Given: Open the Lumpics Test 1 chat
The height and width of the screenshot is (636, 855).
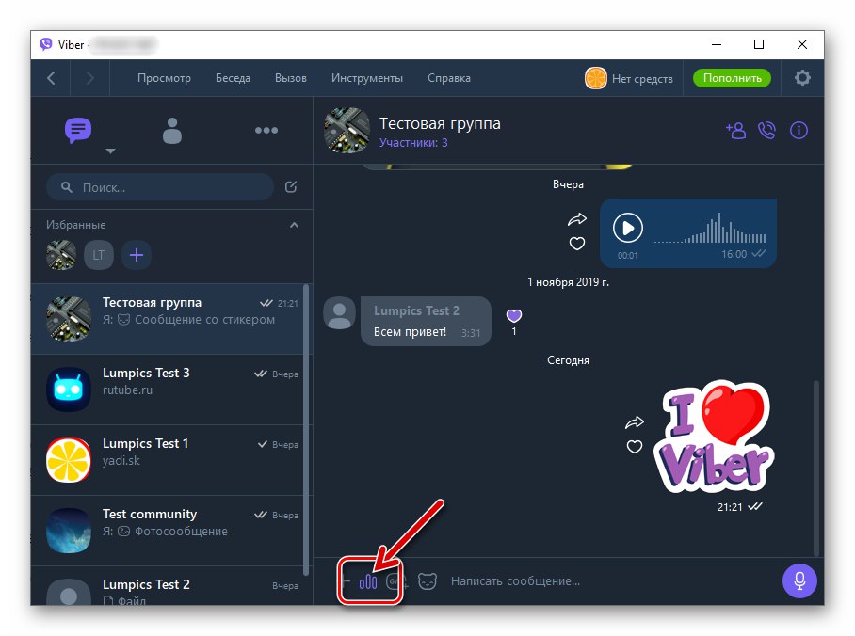Looking at the screenshot, I should [x=167, y=460].
